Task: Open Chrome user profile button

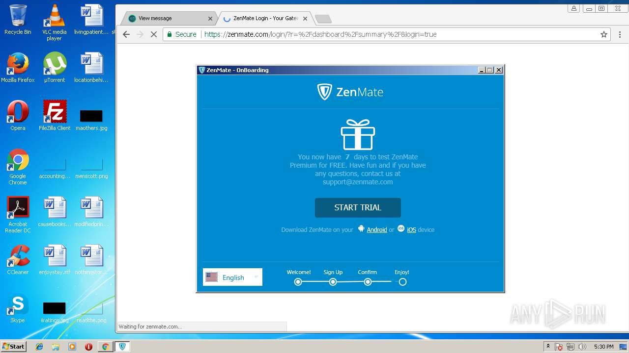Action: click(x=574, y=8)
